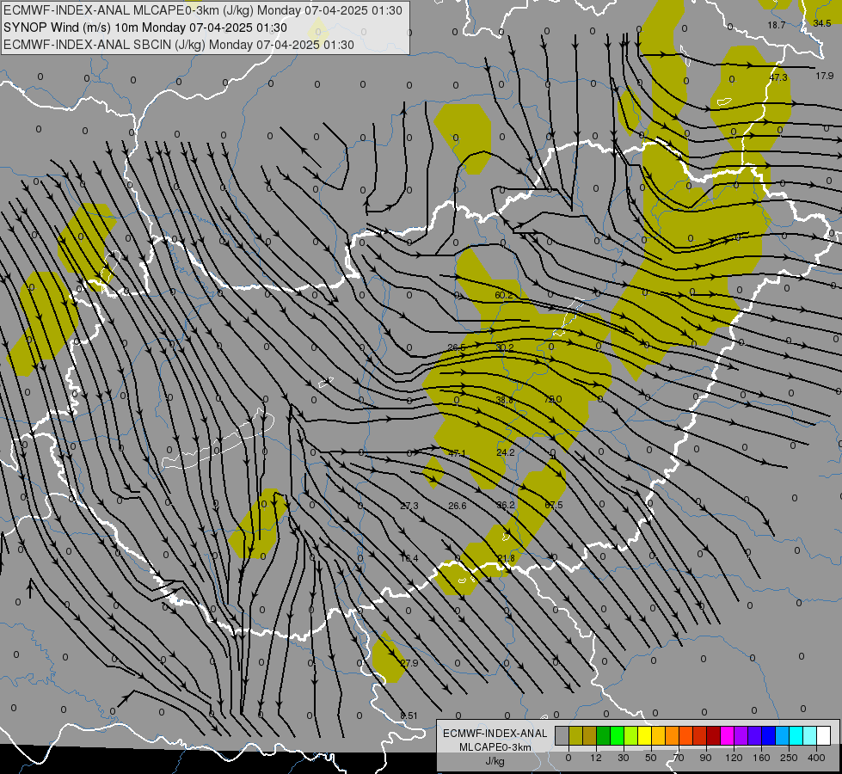Screen dimensions: 842x774
Task: Click the legend tick label '160'
Action: pyautogui.click(x=761, y=758)
